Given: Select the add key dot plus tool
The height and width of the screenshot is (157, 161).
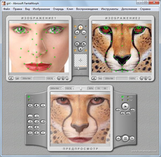Looking at the screenshot, I should tap(77, 32).
